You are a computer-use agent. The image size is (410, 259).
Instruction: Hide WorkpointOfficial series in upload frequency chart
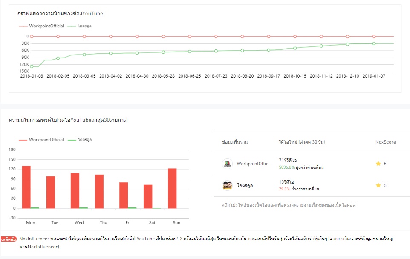pos(41,140)
